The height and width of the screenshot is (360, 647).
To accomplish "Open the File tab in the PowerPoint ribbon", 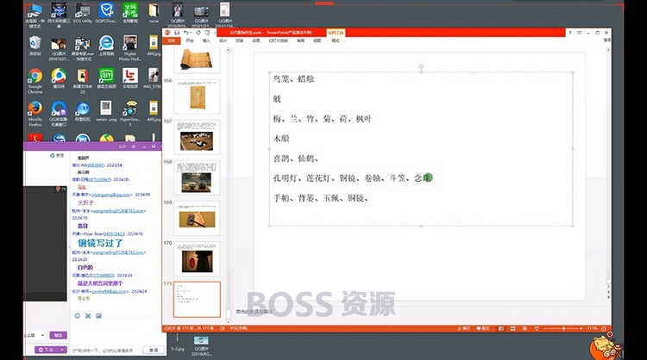I will tap(172, 40).
